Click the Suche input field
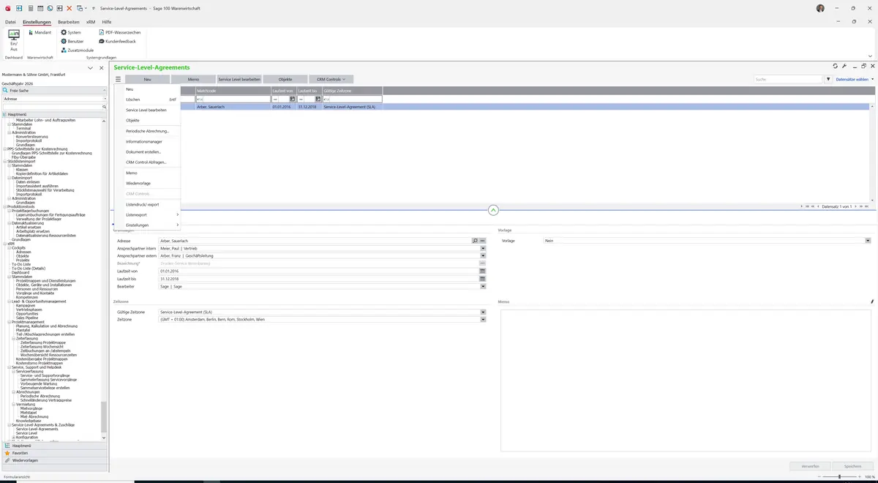 tap(788, 79)
